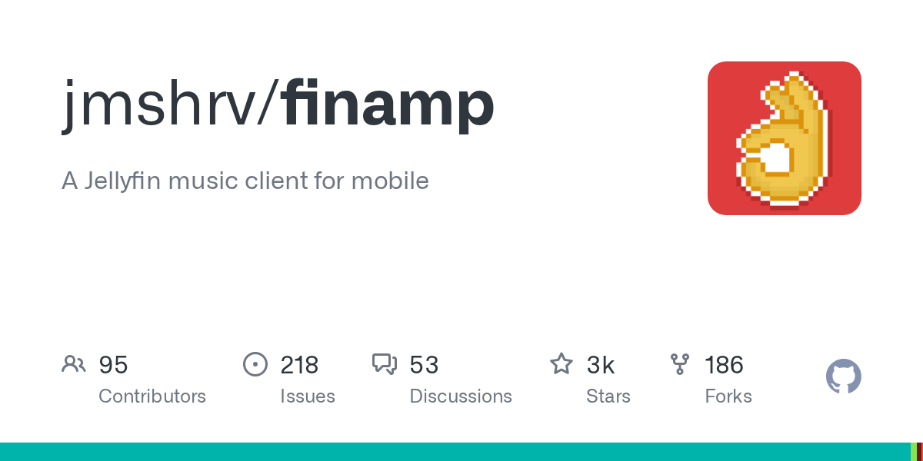This screenshot has height=461, width=923.
Task: Click the Contributors people icon
Action: tap(74, 364)
